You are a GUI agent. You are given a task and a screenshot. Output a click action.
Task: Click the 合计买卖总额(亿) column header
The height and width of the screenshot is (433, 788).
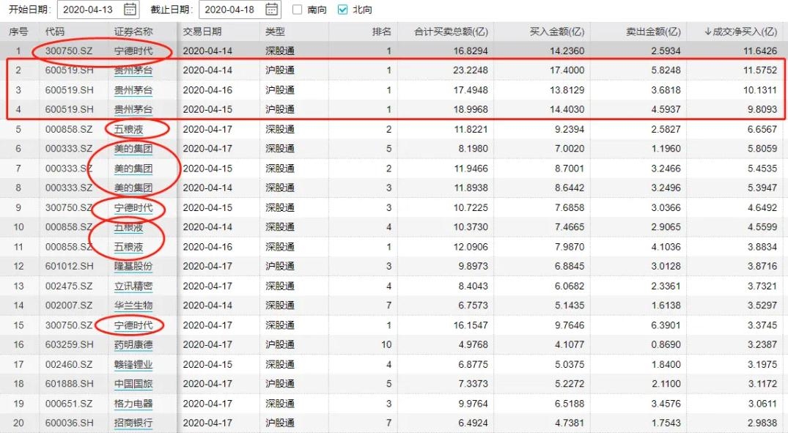click(451, 32)
